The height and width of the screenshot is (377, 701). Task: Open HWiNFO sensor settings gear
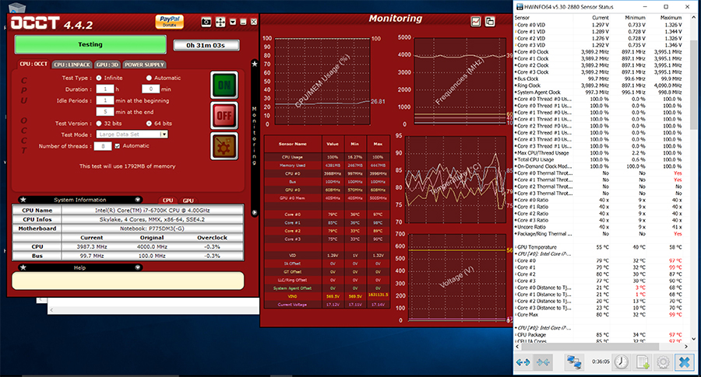[664, 362]
